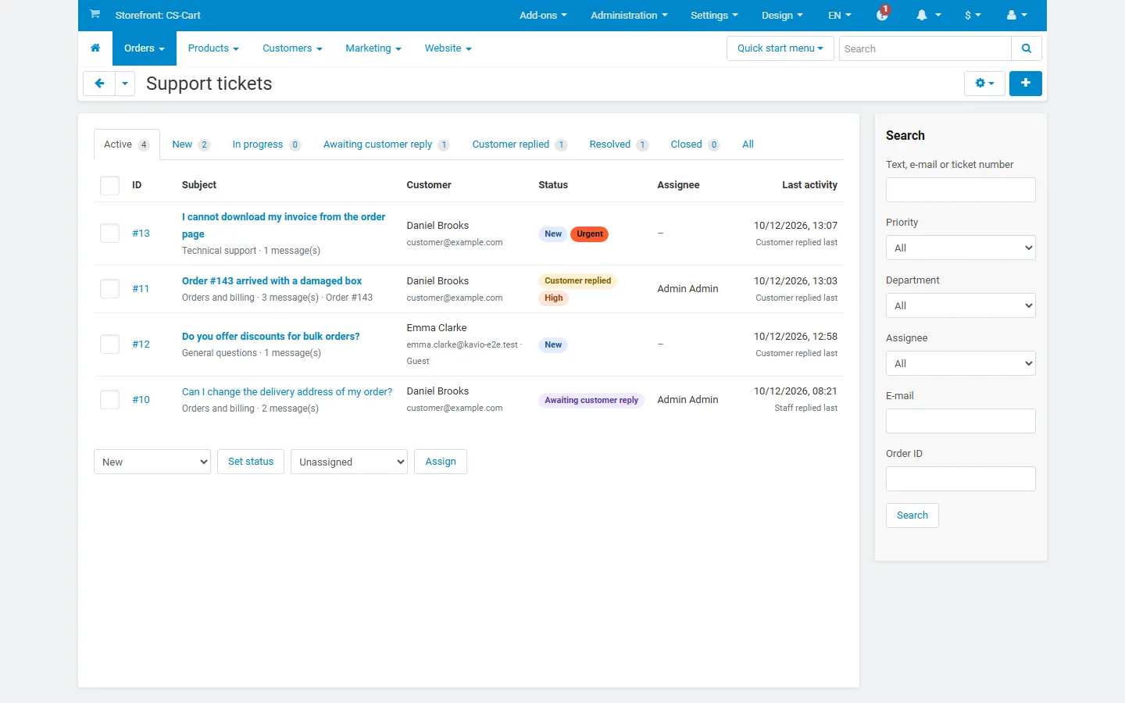Expand the dropdown next to back arrow
1125x703 pixels.
pyautogui.click(x=125, y=84)
